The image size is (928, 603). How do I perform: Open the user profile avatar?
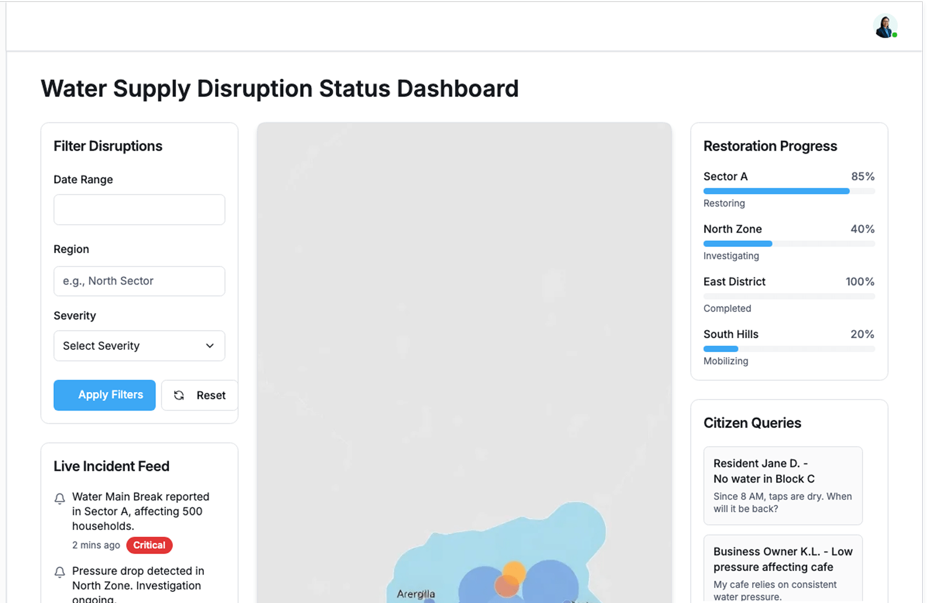pos(885,26)
